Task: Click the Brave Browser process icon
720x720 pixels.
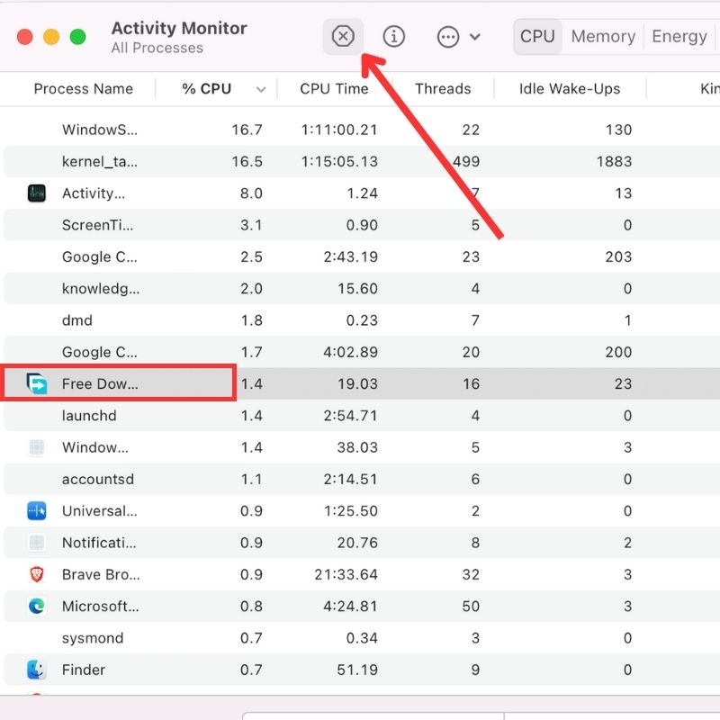Action: [36, 574]
